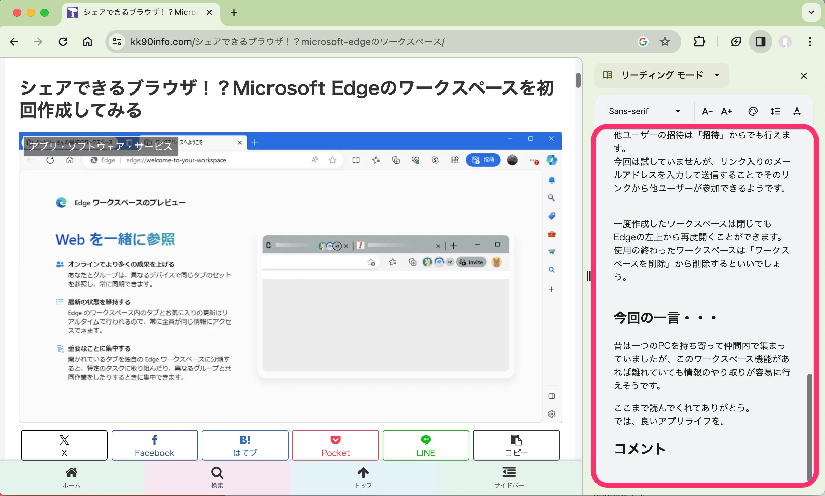Open the browser home page
The width and height of the screenshot is (825, 496).
tap(88, 42)
